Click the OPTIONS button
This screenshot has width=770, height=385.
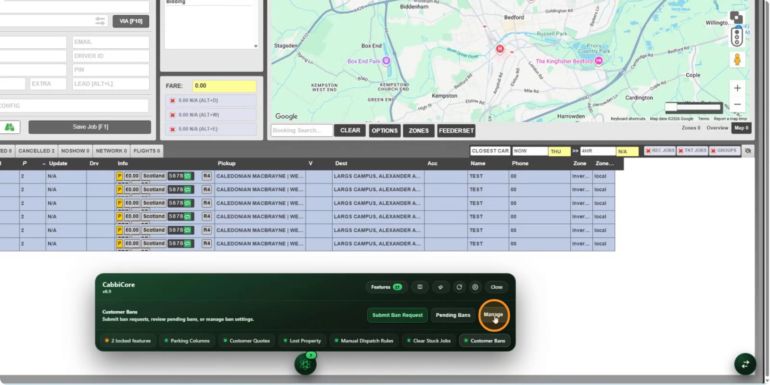tap(385, 131)
